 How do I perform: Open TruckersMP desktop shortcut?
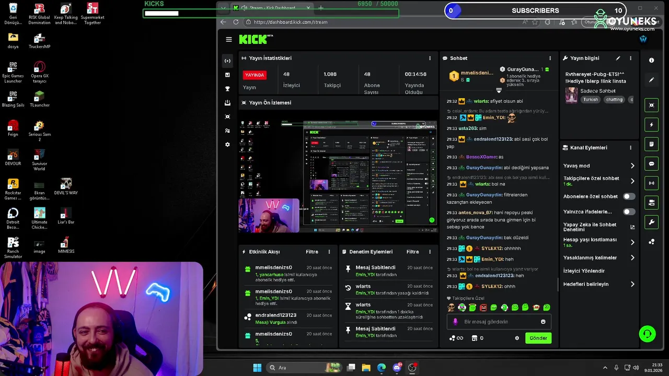(39, 41)
